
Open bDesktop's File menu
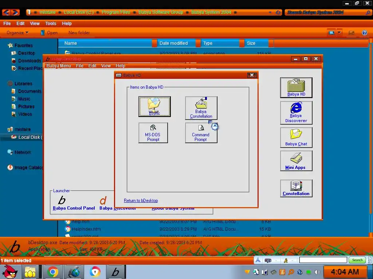tap(80, 66)
